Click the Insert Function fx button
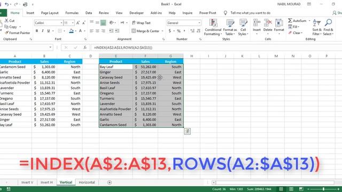Image resolution: width=342 pixels, height=192 pixels. [x=85, y=47]
